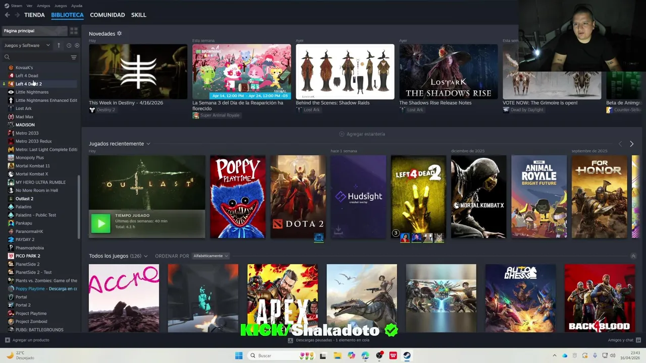This screenshot has height=363, width=646.
Task: Click the sort ascending arrow in sidebar
Action: pos(59,45)
